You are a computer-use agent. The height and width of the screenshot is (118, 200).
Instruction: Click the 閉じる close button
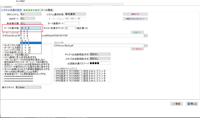click(192, 104)
